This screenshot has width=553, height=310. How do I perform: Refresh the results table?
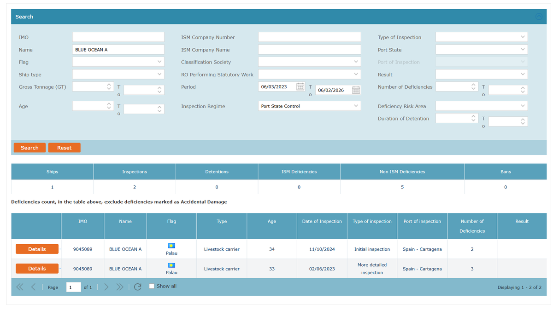click(137, 287)
